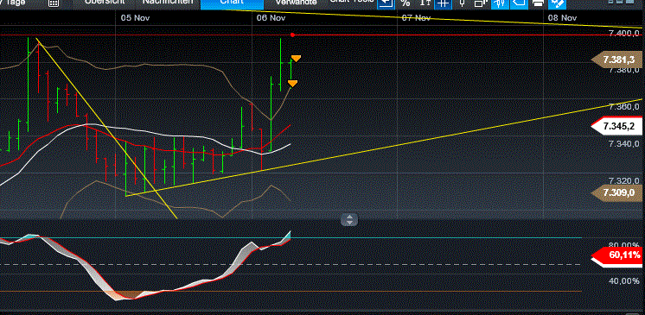Click the 60,11% indicator value label
This screenshot has height=315, width=645.
[616, 255]
